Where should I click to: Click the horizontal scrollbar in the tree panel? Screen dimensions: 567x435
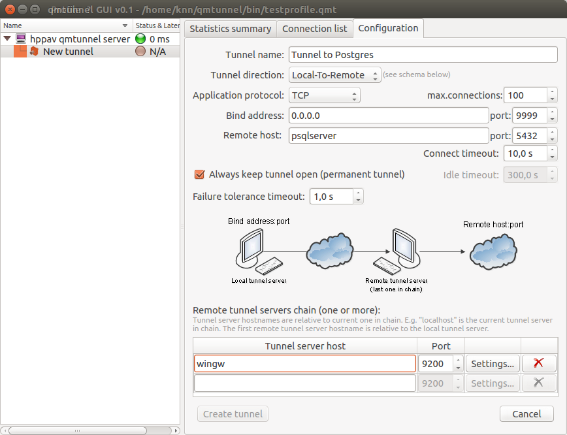[x=78, y=430]
